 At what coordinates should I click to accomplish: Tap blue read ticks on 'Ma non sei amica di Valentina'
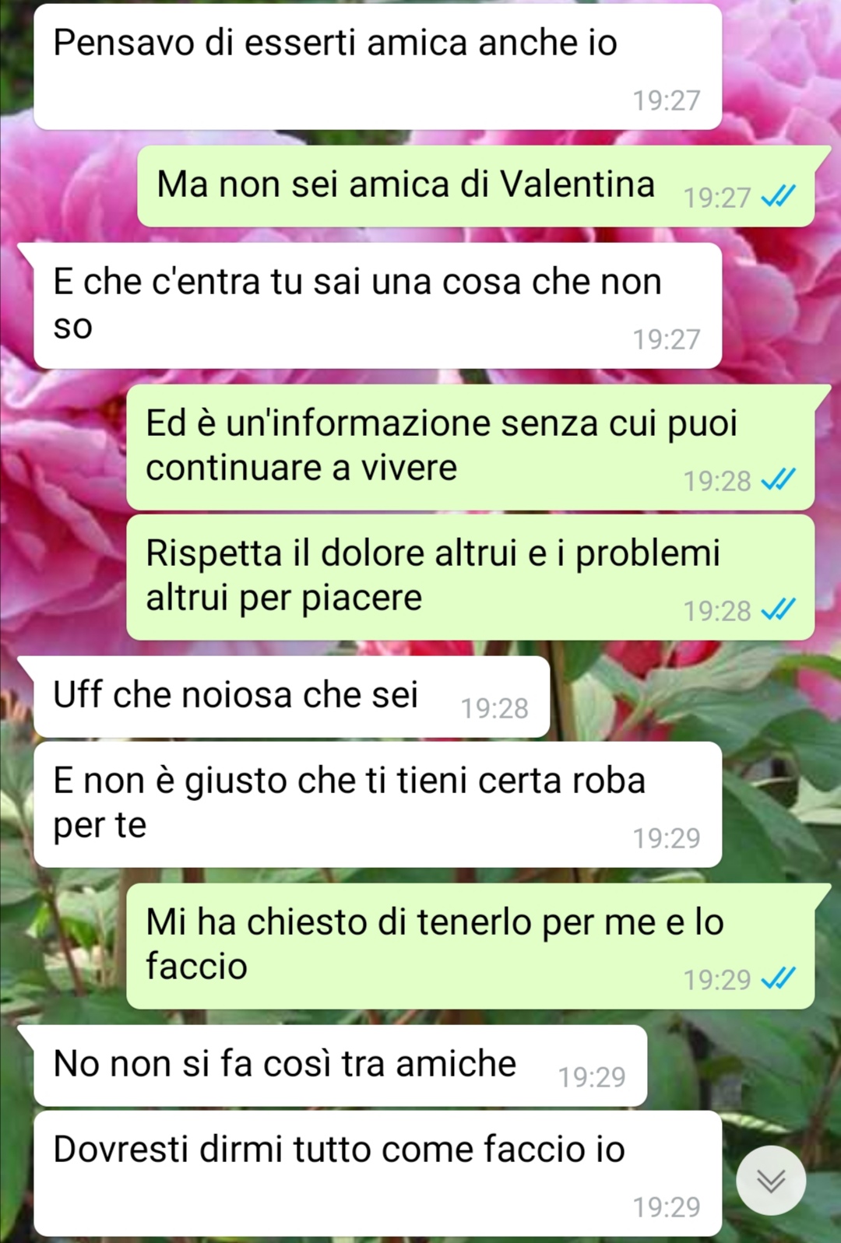(778, 196)
